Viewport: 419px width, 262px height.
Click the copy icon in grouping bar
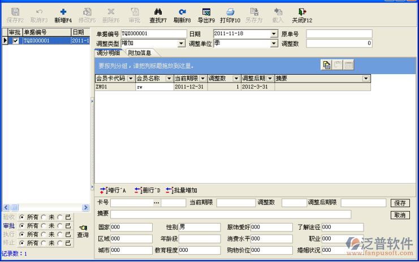point(327,65)
